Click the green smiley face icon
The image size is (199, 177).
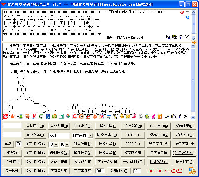click(41, 116)
